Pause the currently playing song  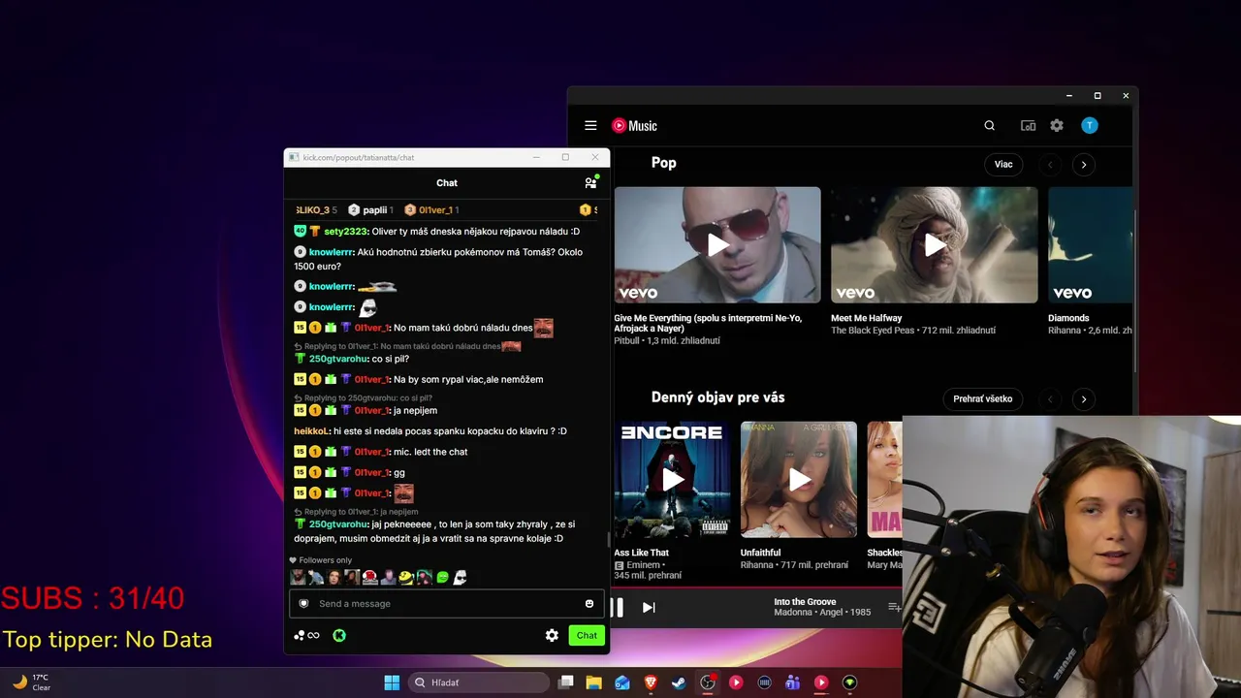617,608
